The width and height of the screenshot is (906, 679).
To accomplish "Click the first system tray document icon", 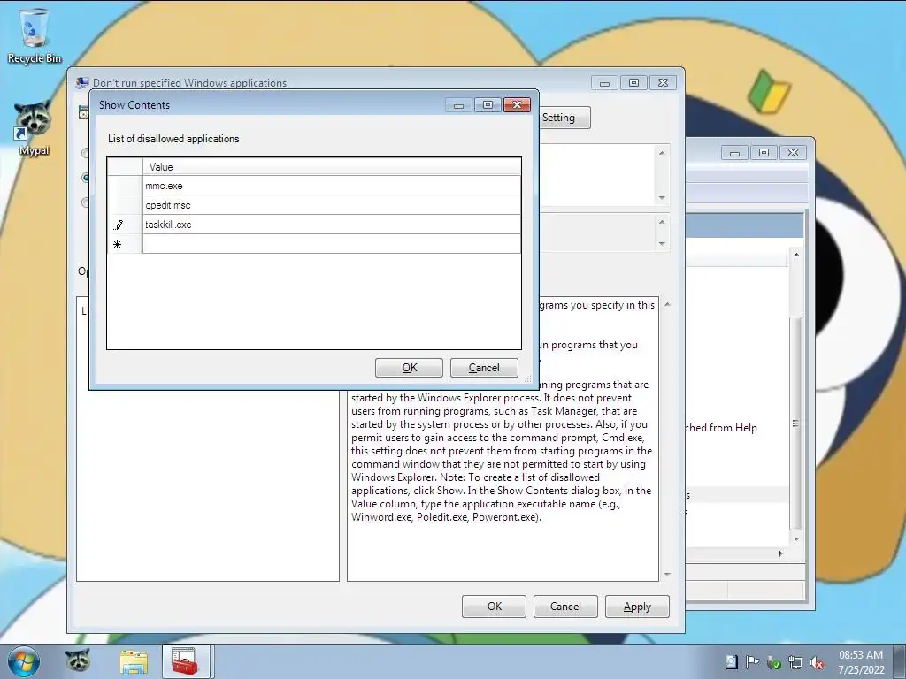I will pos(732,662).
